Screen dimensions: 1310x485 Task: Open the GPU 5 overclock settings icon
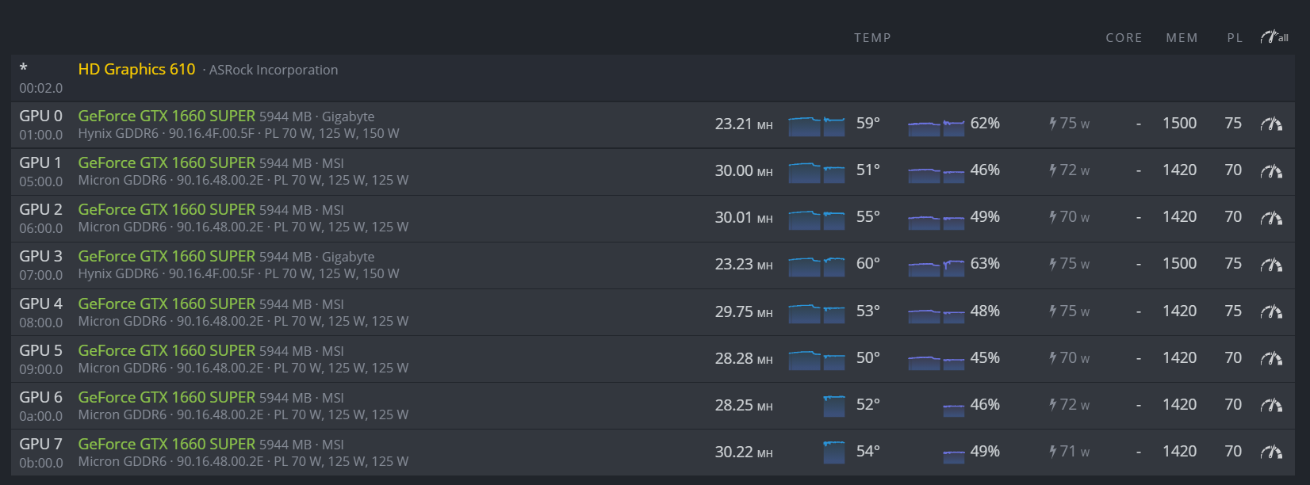(x=1271, y=358)
